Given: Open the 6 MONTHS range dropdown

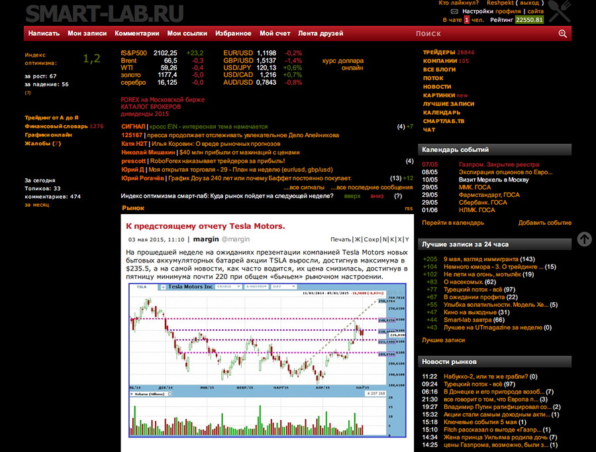Looking at the screenshot, I should click(256, 287).
